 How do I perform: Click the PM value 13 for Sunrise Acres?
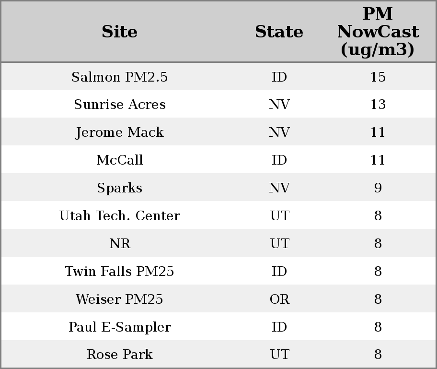click(x=378, y=105)
